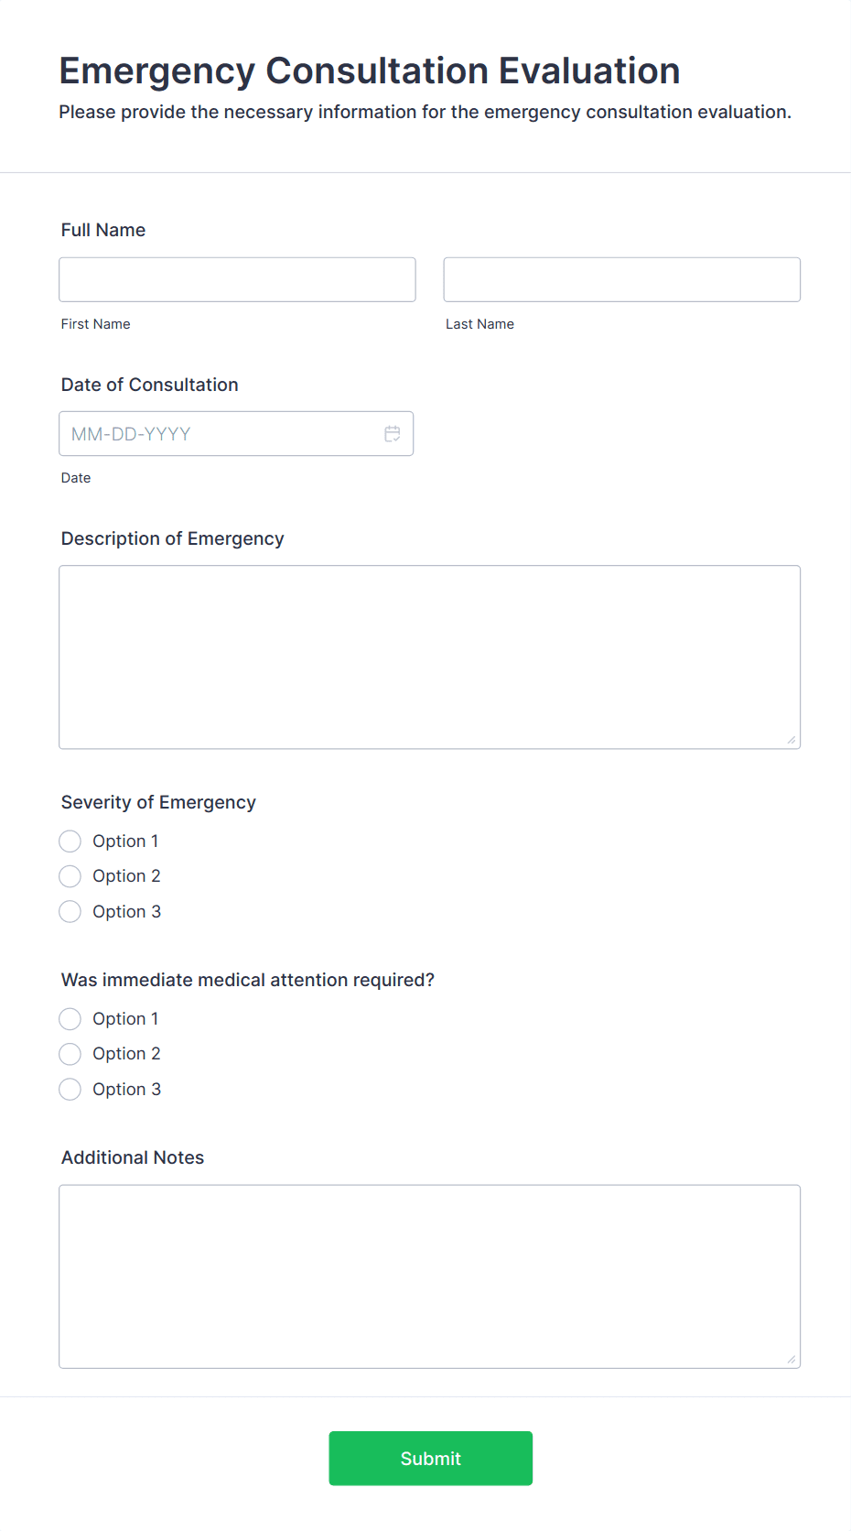Screen dimensions: 851x1531
Task: Select Option 1 for immediate medical attention question
Action: pos(70,1018)
